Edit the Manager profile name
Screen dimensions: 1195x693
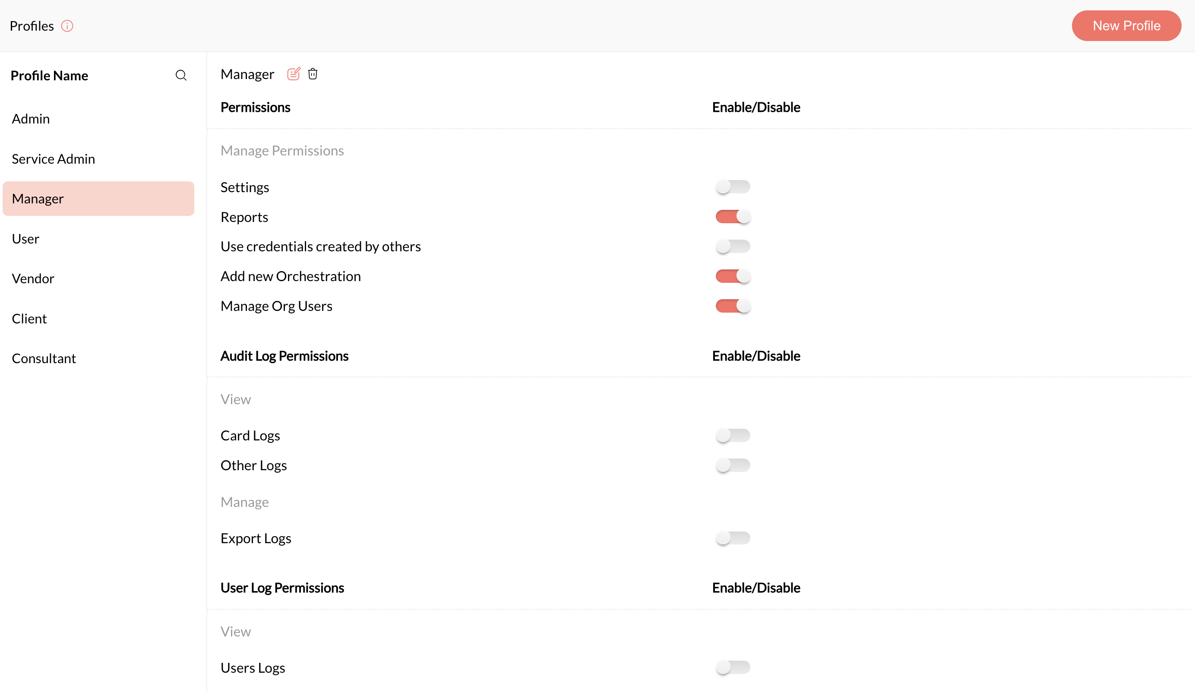coord(294,74)
